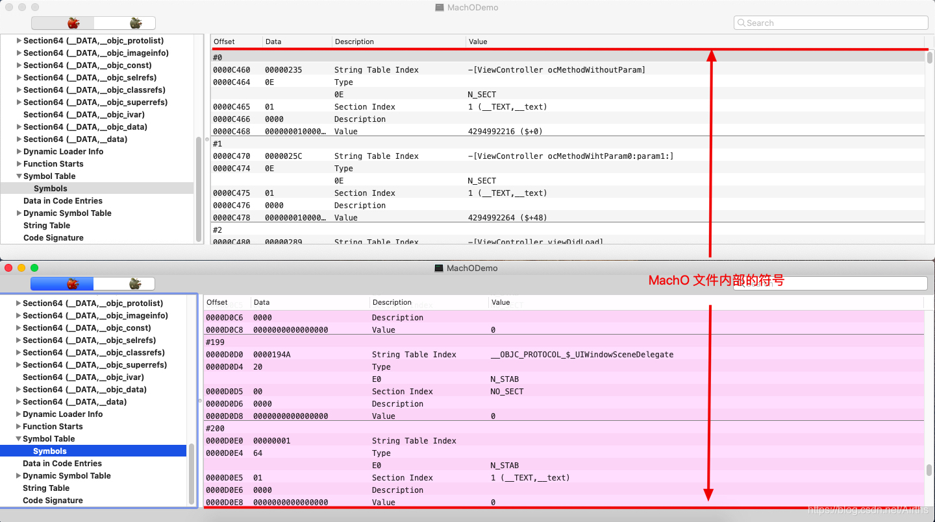Select the green apple segment in bottom window

pyautogui.click(x=124, y=284)
